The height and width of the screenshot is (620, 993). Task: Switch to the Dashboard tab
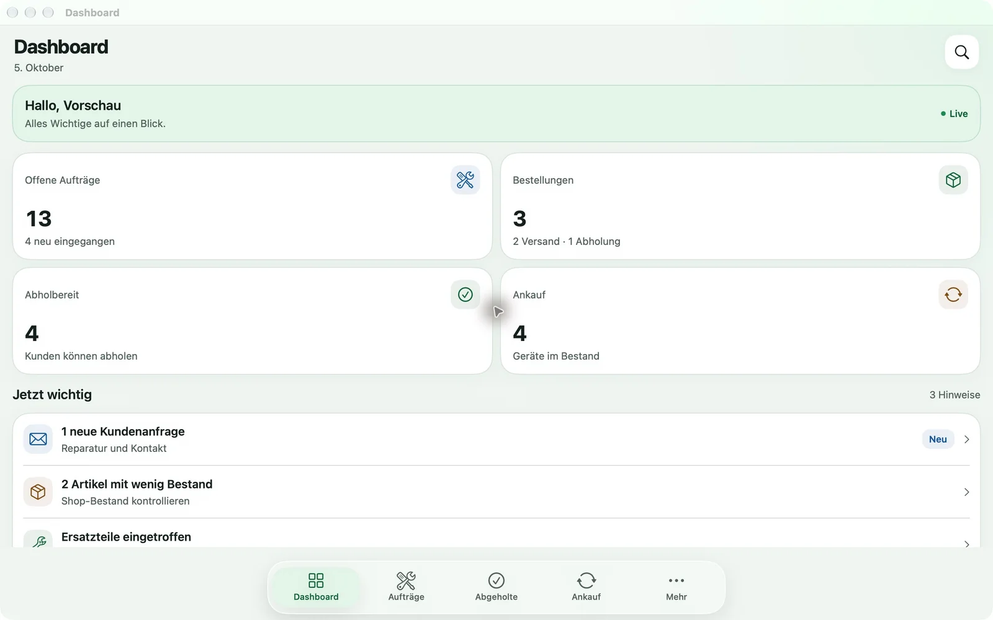(x=316, y=587)
